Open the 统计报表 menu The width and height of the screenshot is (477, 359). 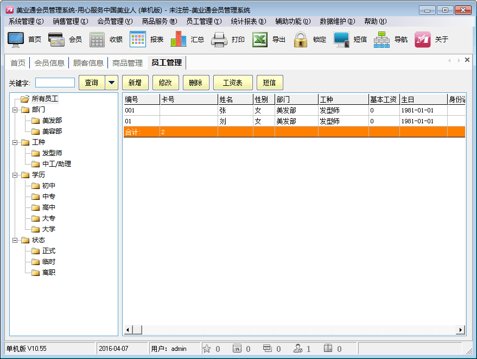[x=248, y=21]
